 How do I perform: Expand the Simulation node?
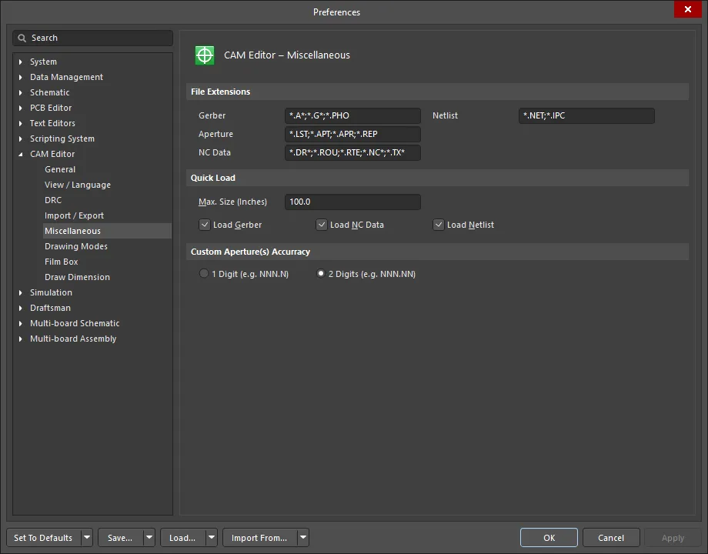click(20, 292)
